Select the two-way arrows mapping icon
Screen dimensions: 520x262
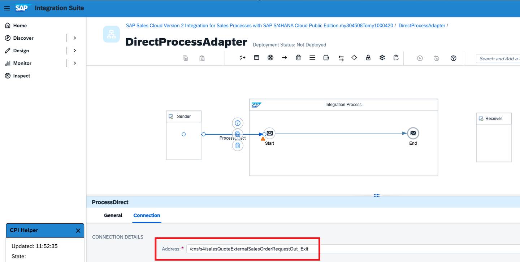(341, 58)
